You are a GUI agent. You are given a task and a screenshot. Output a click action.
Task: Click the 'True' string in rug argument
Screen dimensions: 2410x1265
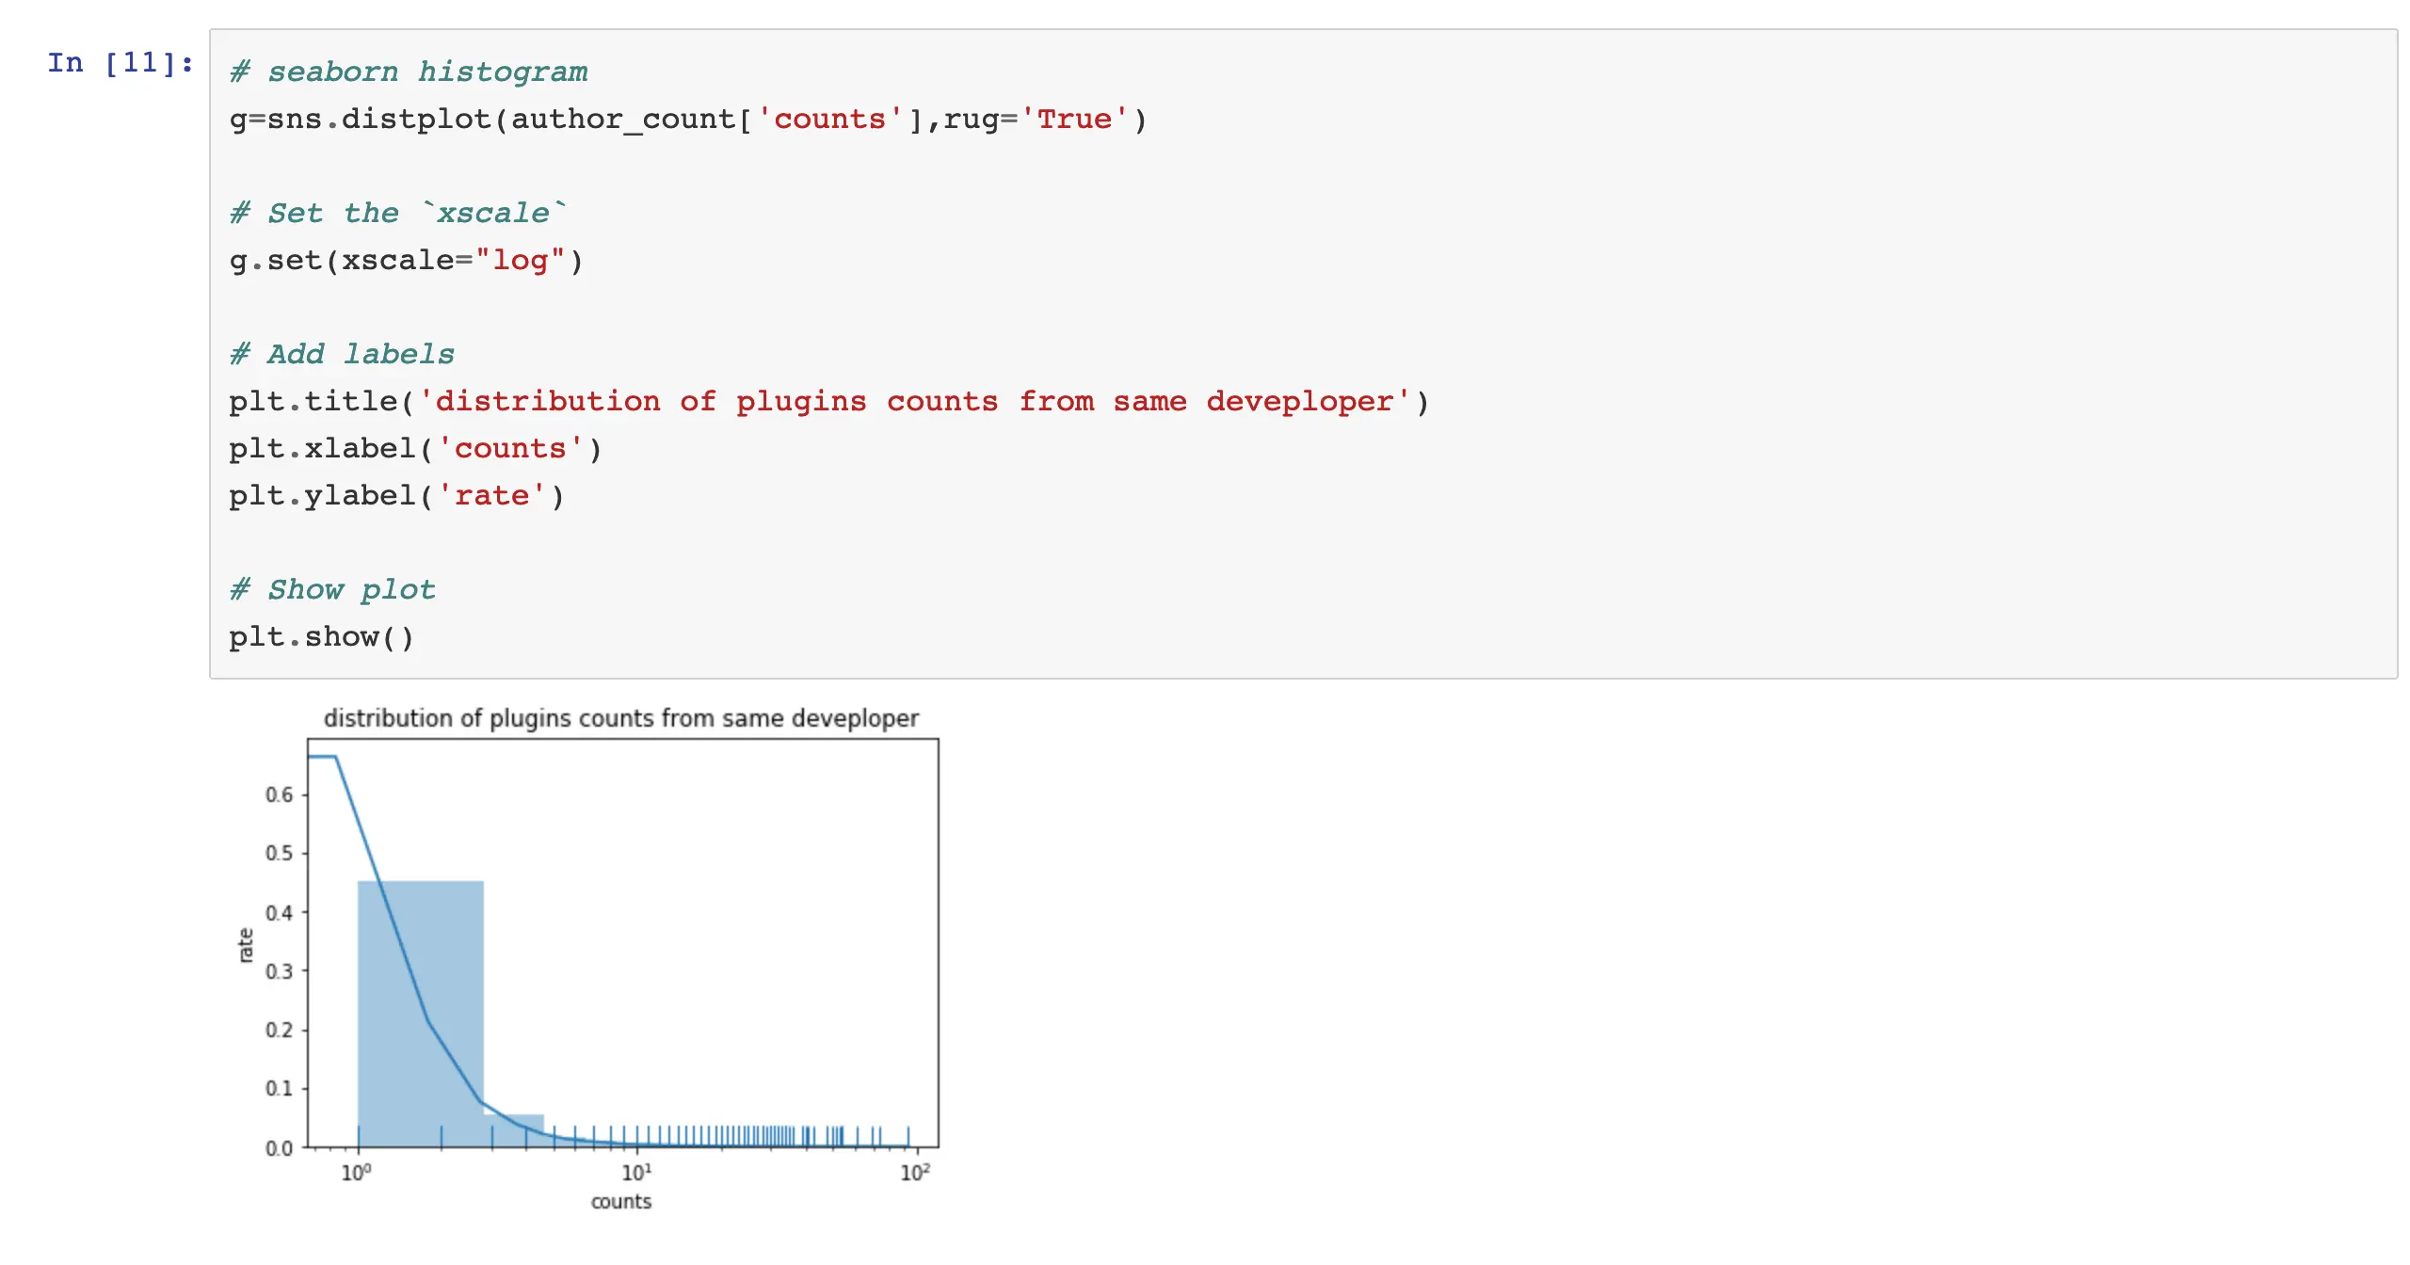[x=1073, y=120]
